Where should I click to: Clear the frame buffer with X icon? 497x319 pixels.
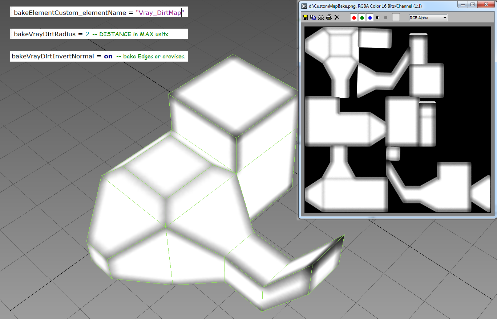337,17
